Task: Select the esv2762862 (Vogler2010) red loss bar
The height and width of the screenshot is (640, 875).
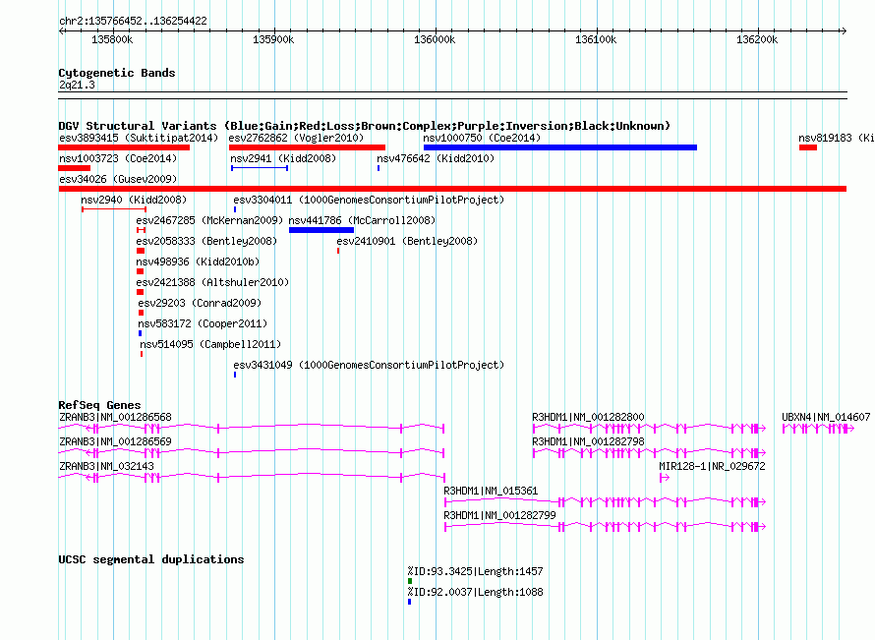Action: click(307, 147)
